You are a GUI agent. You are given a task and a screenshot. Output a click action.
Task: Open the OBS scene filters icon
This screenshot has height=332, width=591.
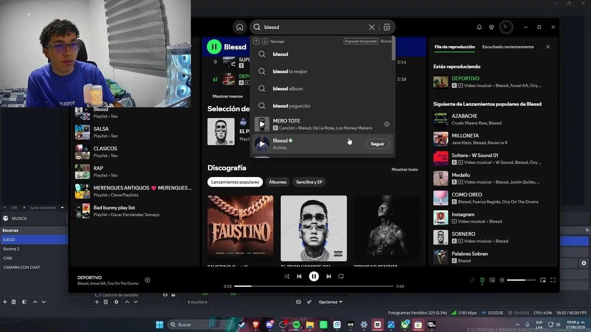[24, 302]
